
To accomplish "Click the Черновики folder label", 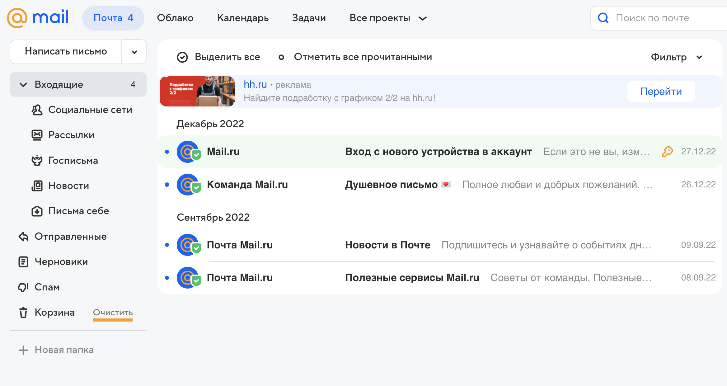I will 61,262.
